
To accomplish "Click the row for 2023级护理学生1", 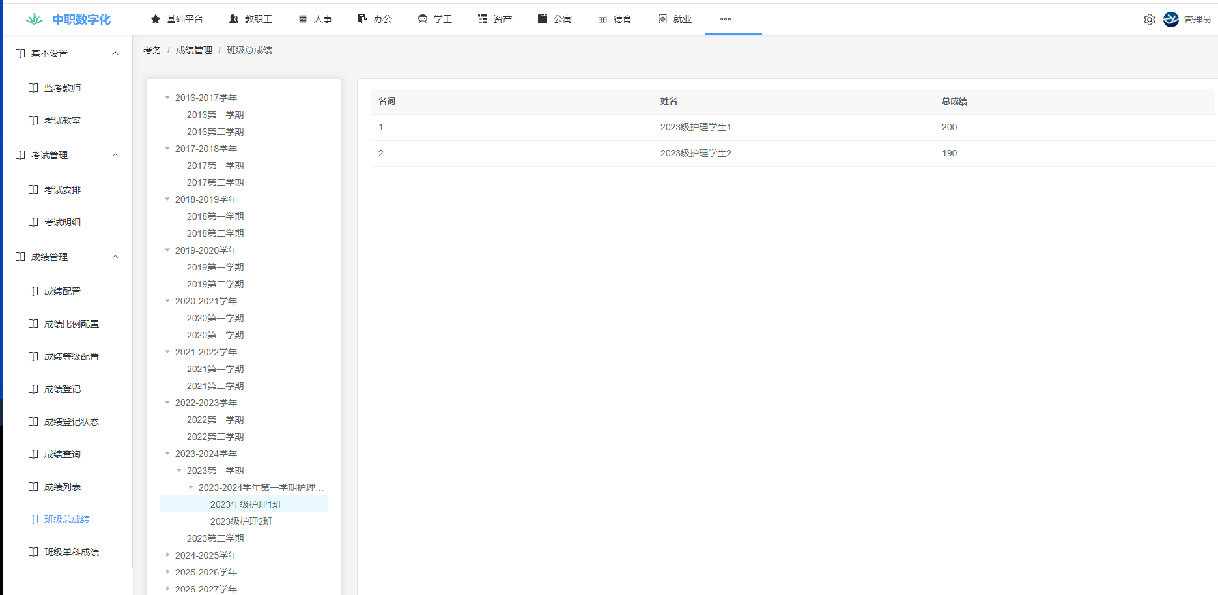I will (696, 128).
